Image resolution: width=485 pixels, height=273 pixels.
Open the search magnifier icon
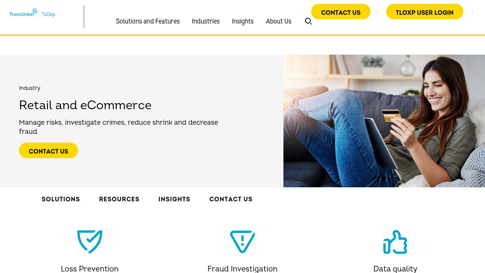308,21
